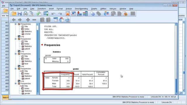Click the Variables icon with colored bars
Viewport: 187px width, 105px height.
pyautogui.click(x=85, y=14)
